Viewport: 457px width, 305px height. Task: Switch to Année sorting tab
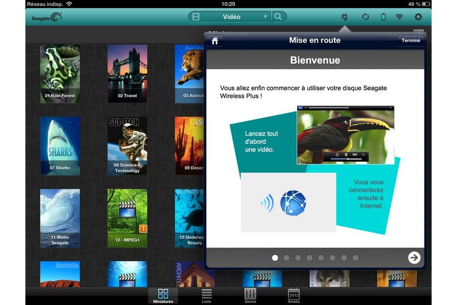click(293, 296)
